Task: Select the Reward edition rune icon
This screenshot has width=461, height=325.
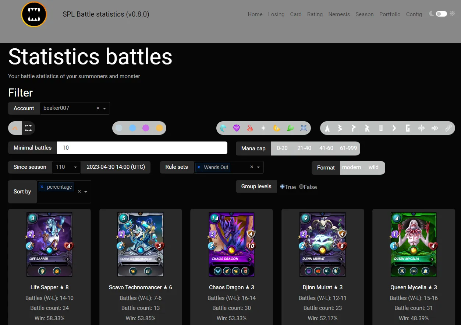Action: pos(367,128)
